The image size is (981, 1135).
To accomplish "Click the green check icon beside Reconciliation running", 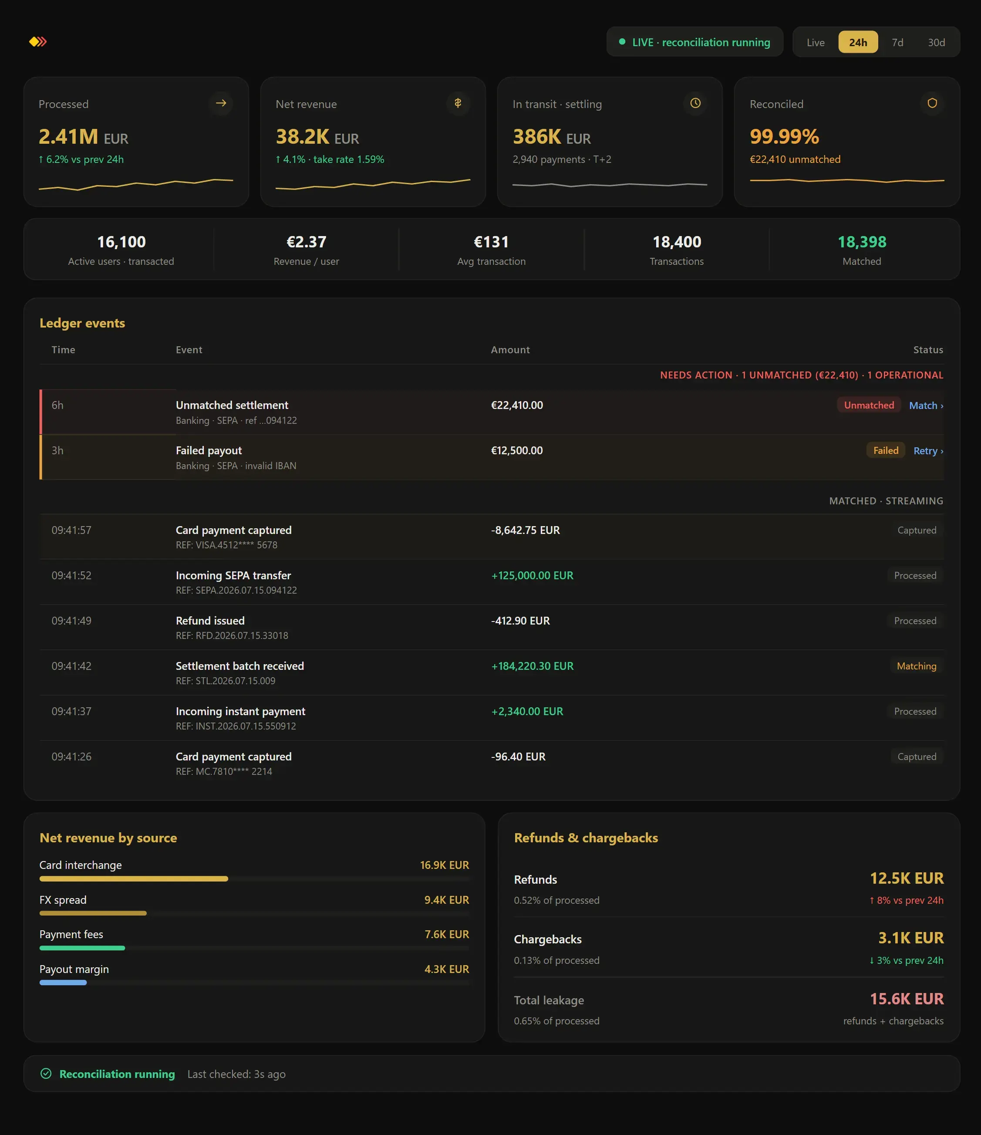I will point(46,1074).
